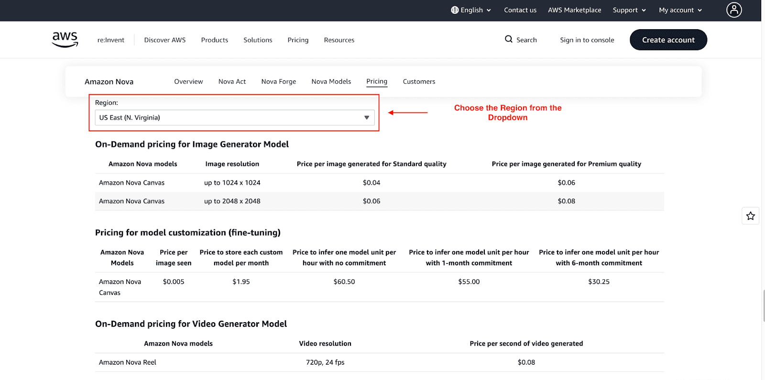Switch to the Customers tab
Viewport: 765px width, 380px height.
pos(419,82)
